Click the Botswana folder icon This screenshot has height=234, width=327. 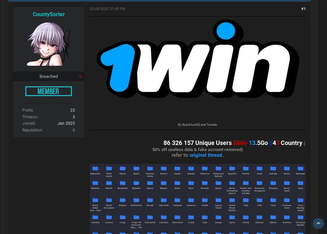(x=273, y=183)
